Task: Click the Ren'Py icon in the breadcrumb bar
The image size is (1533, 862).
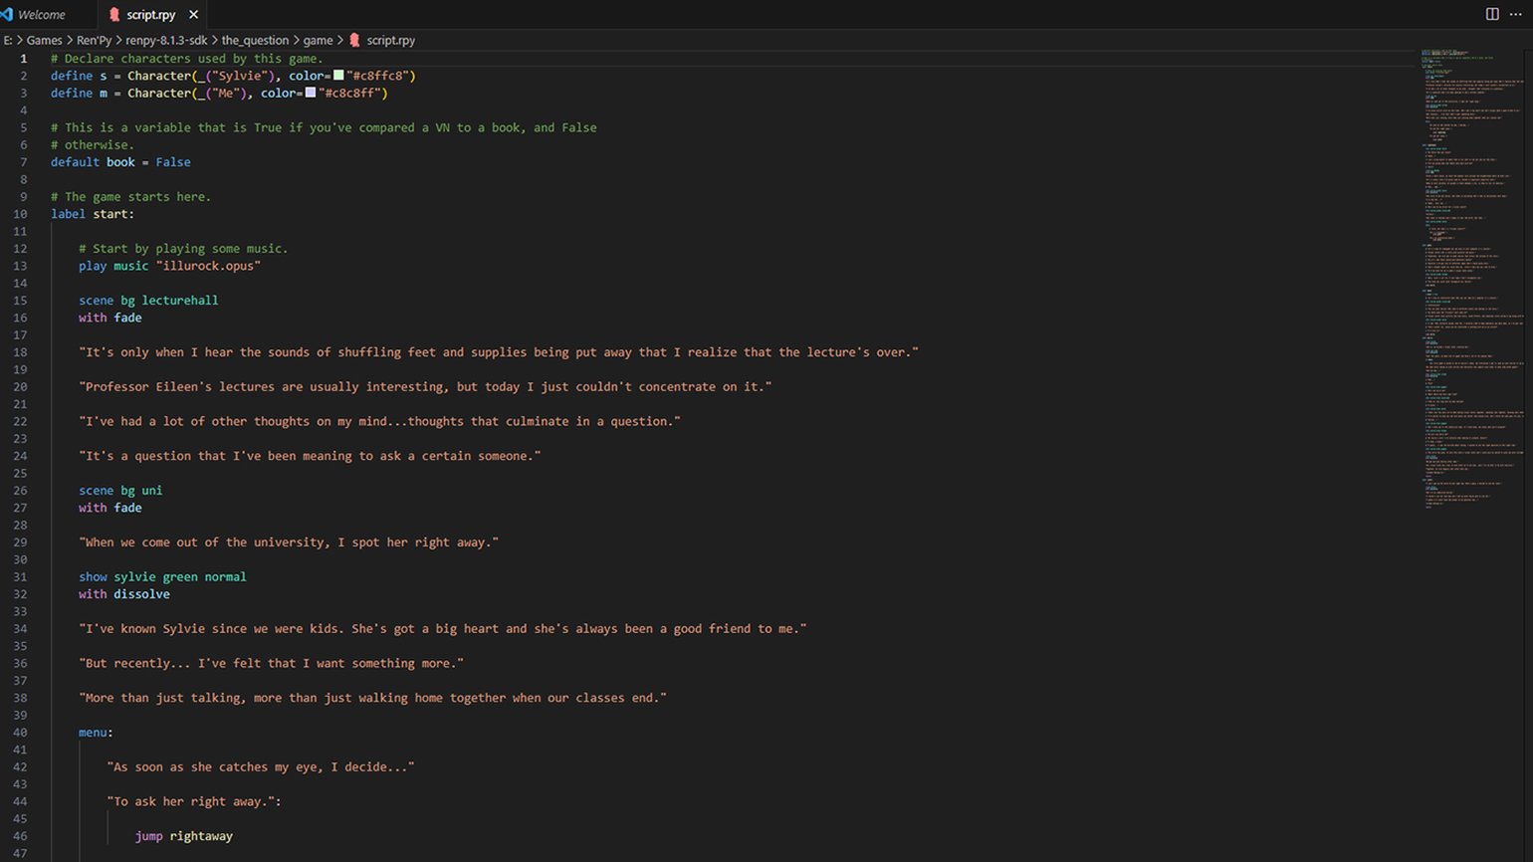Action: tap(354, 41)
